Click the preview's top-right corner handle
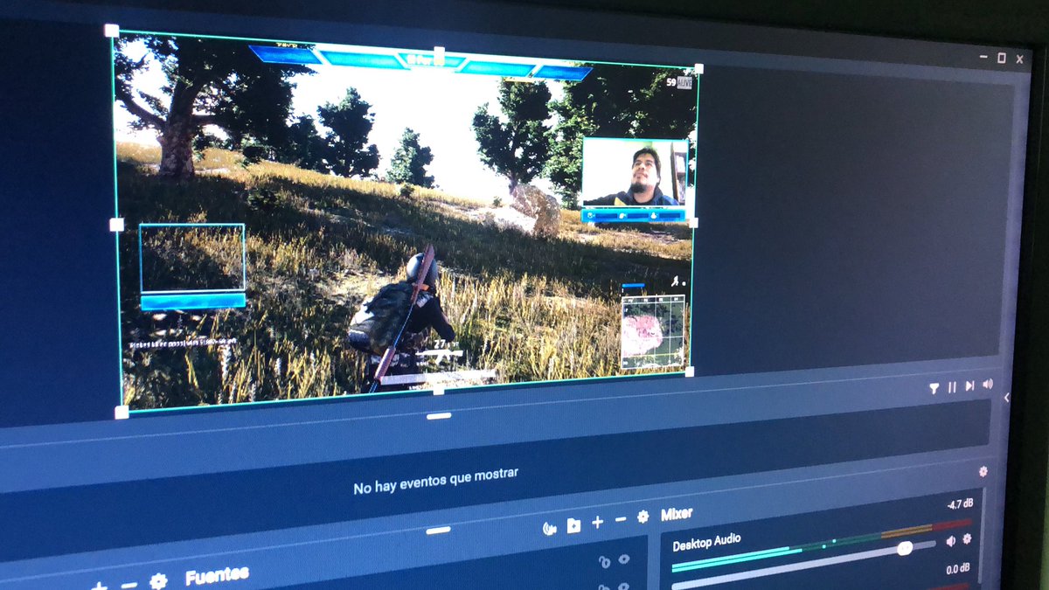This screenshot has height=590, width=1049. tap(698, 68)
